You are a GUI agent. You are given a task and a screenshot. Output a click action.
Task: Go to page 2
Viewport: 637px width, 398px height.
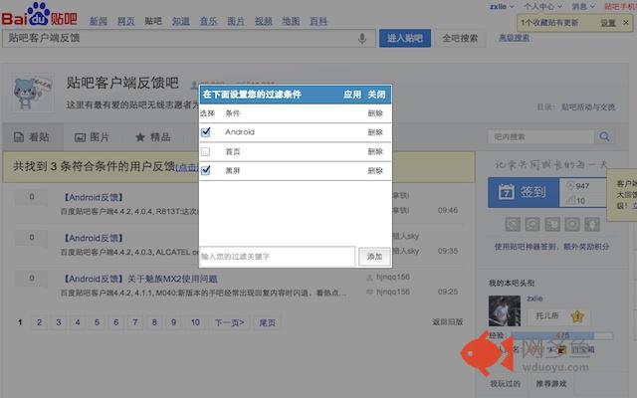(x=39, y=322)
